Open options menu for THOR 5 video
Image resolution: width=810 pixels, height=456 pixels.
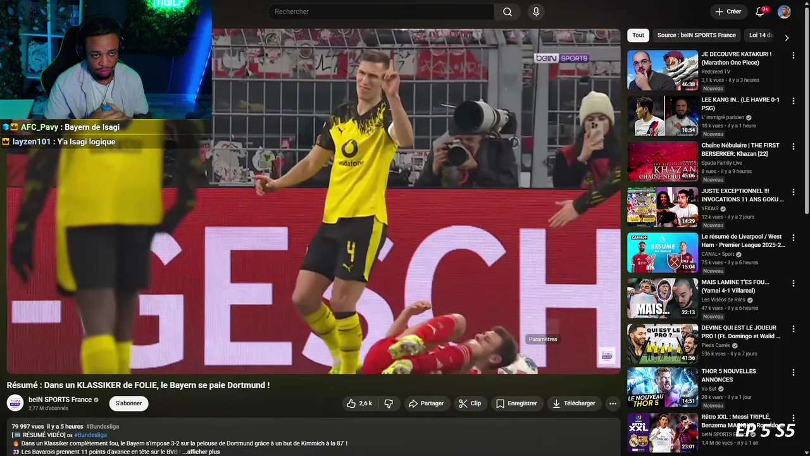coord(793,372)
